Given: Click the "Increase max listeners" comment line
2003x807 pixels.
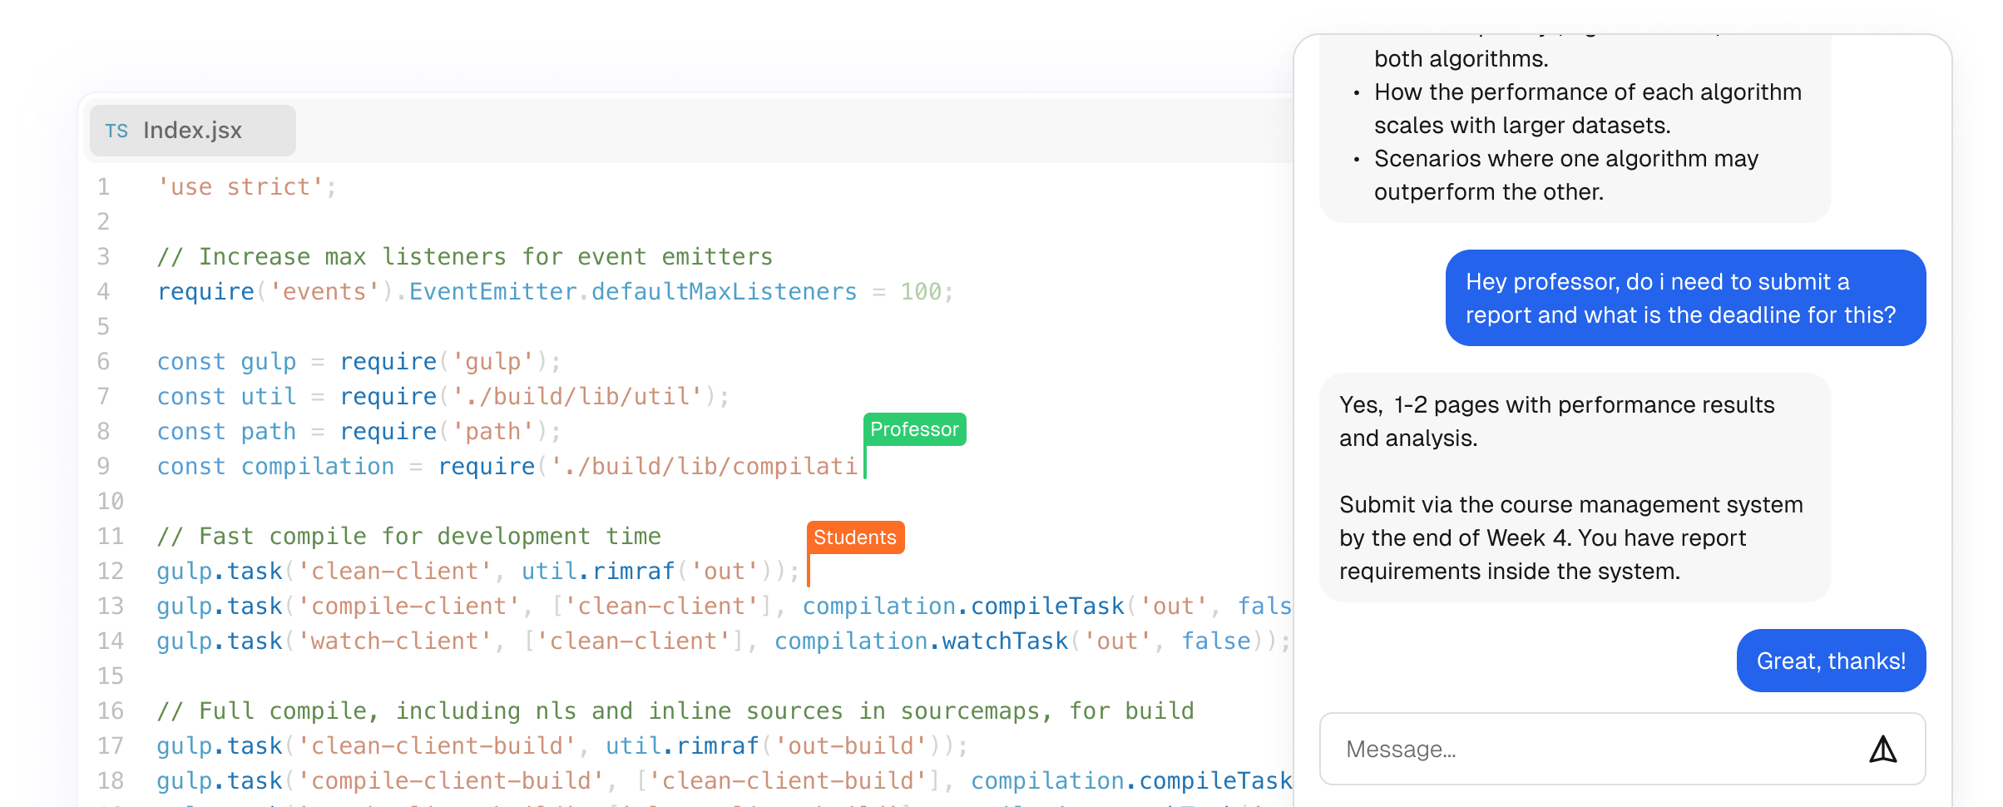Looking at the screenshot, I should [465, 257].
